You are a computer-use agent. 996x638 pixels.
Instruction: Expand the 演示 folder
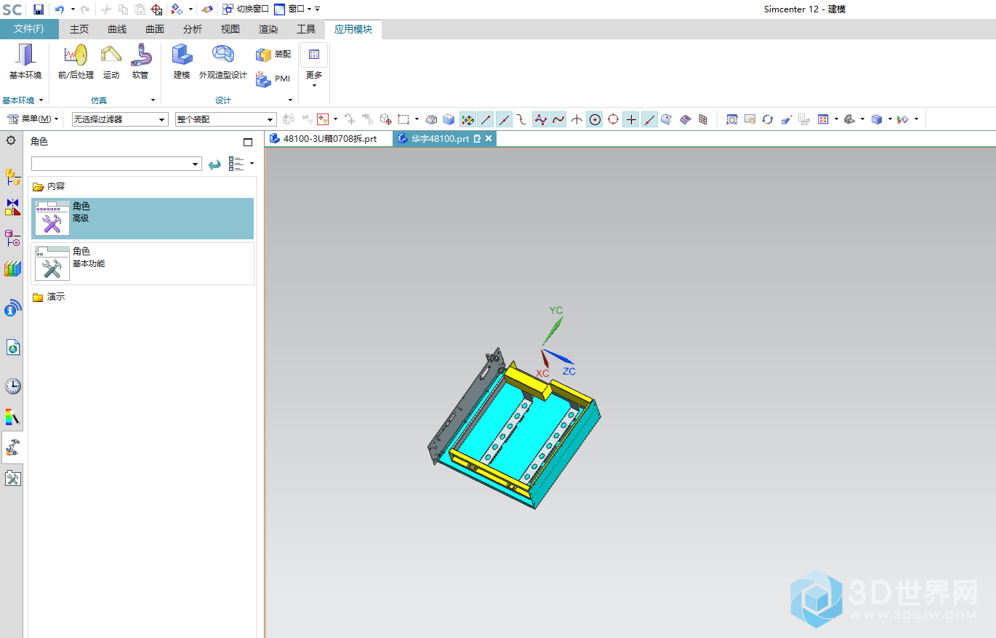(x=49, y=297)
